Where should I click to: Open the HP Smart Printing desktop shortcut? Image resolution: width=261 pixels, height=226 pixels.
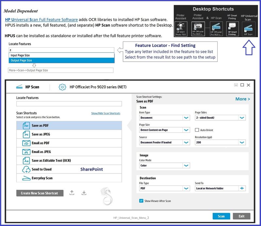coord(232,29)
